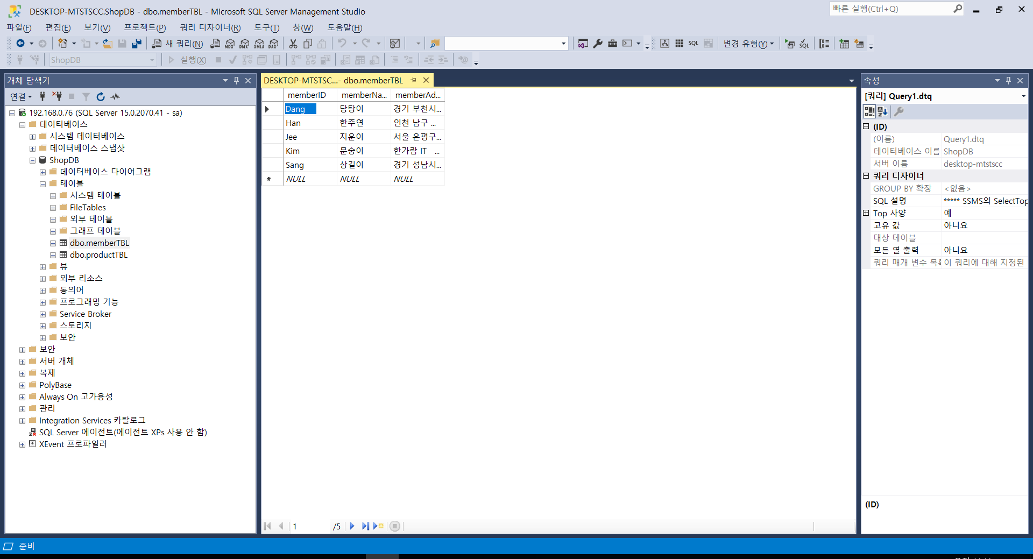The image size is (1033, 559).
Task: Expand the dbo.productTBL table node
Action: point(53,255)
